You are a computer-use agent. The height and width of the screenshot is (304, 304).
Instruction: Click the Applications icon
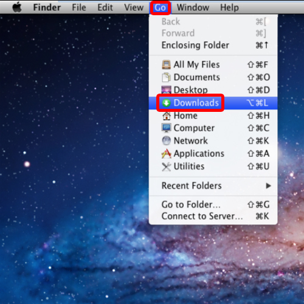click(166, 153)
